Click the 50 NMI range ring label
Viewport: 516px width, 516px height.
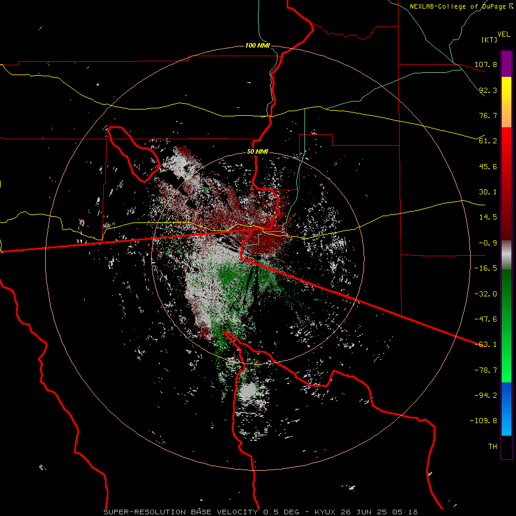pos(257,151)
